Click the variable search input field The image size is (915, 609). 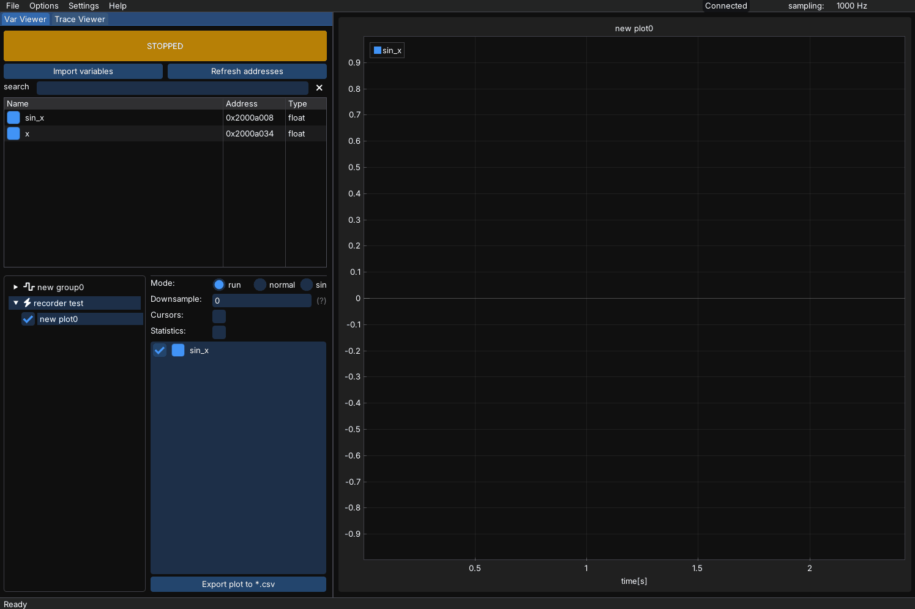[x=172, y=88]
